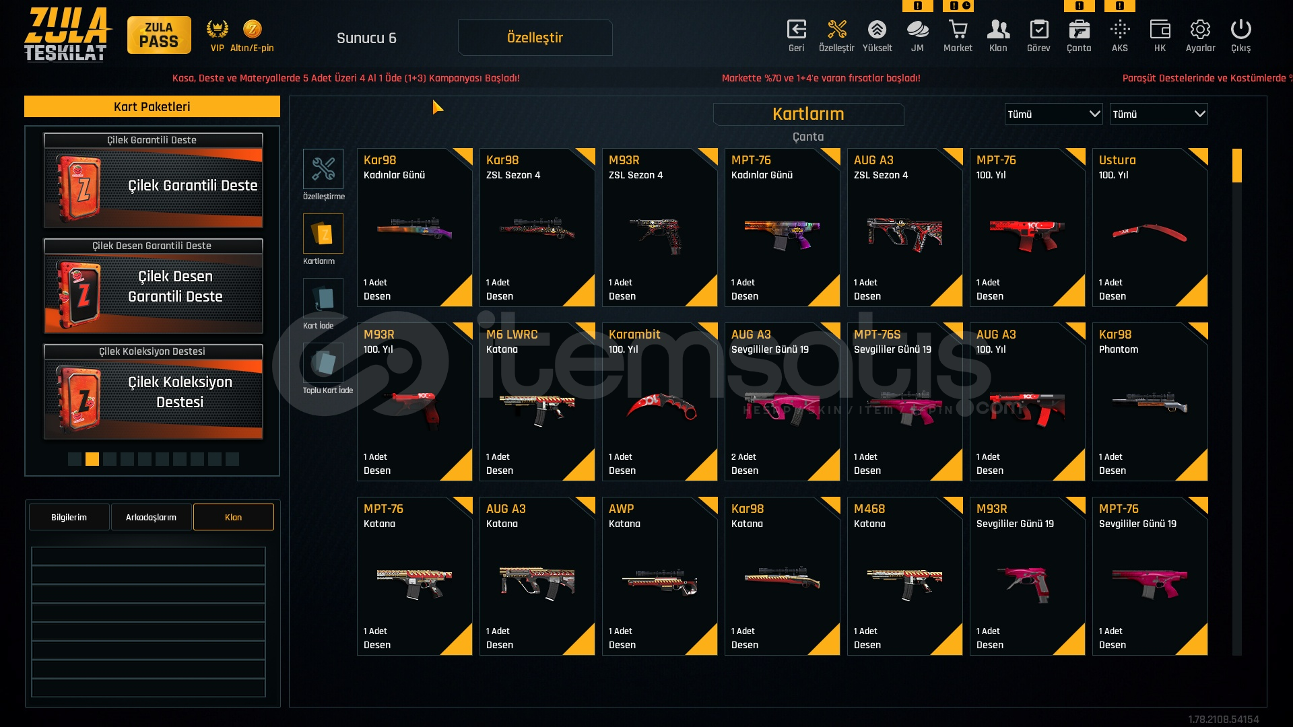Open the Klan icon in top bar
Screen dimensions: 1293x727
click(x=998, y=30)
